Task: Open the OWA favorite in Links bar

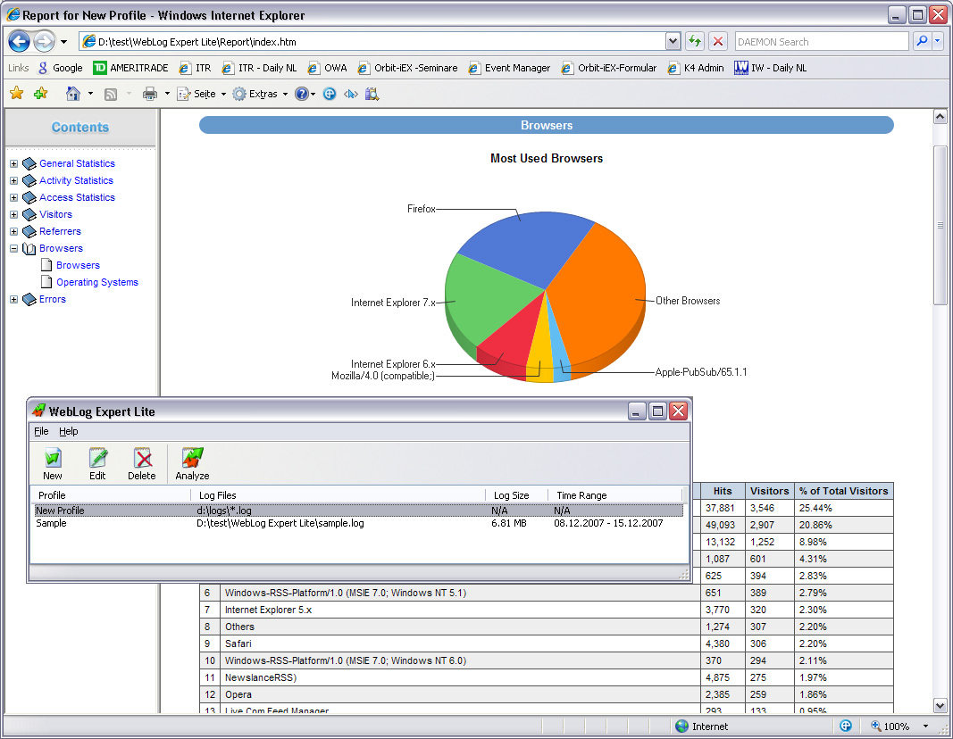Action: tap(327, 68)
